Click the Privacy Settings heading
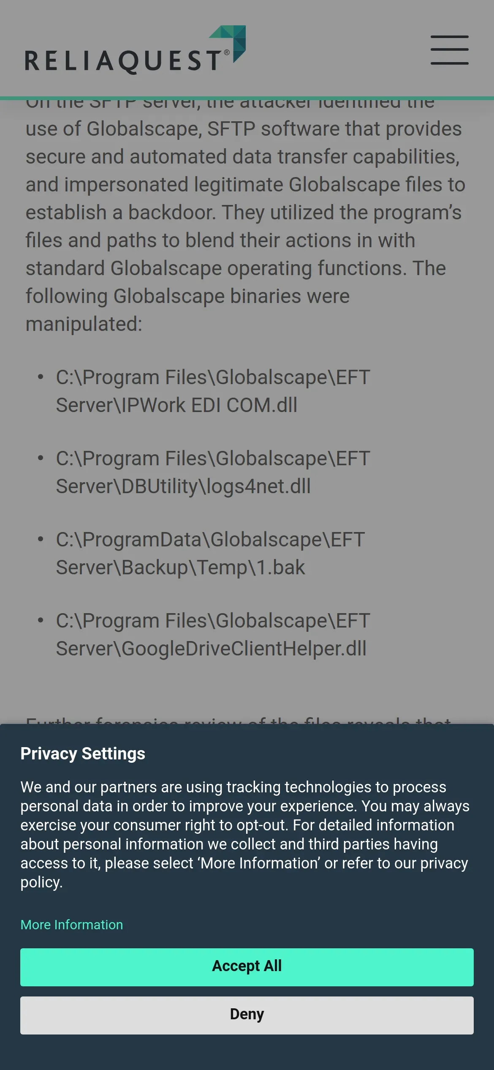Image resolution: width=494 pixels, height=1070 pixels. [83, 754]
